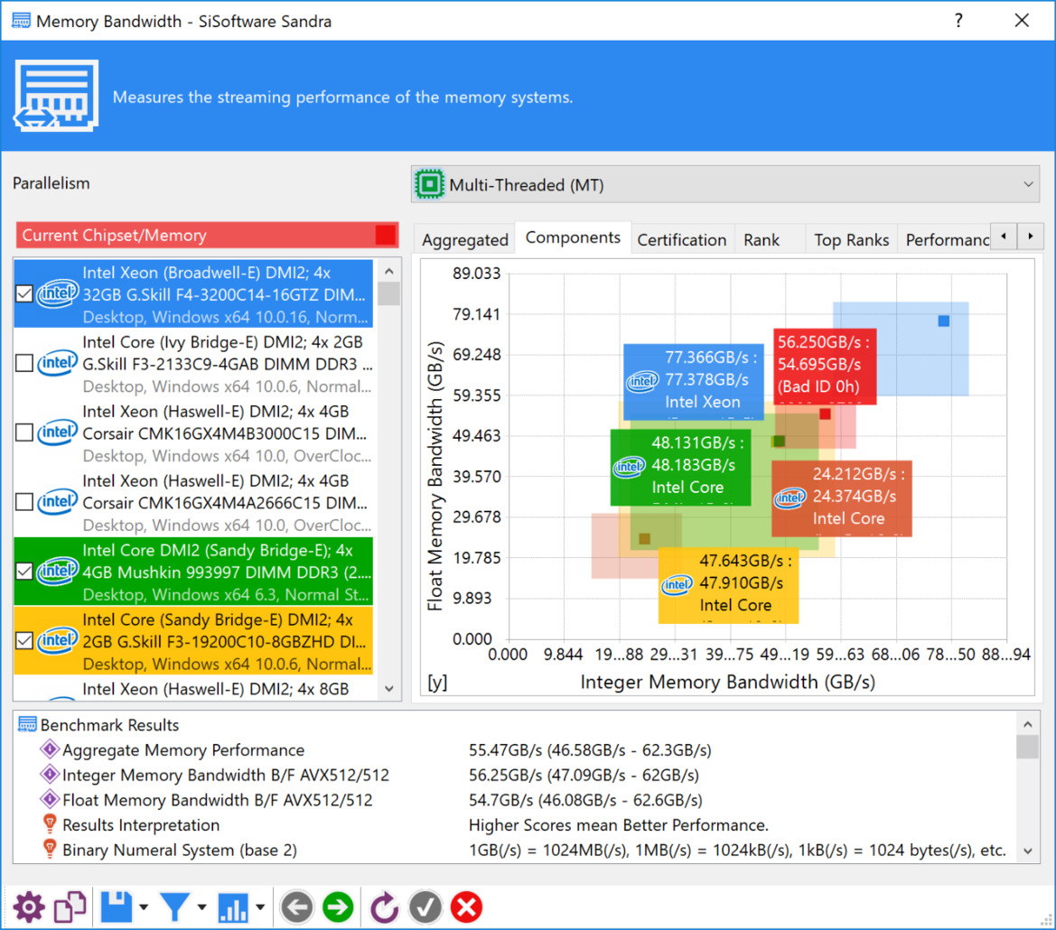
Task: Open the Parallelism Multi-Threaded dropdown
Action: pos(725,184)
